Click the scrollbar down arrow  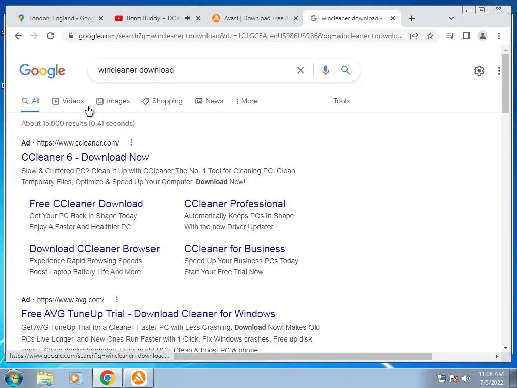click(x=505, y=348)
